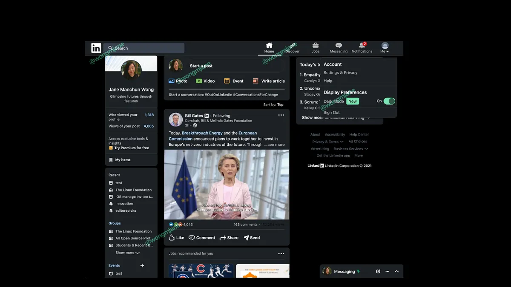Screen dimensions: 511x287
Task: Expand the post with see more
Action: [x=274, y=145]
